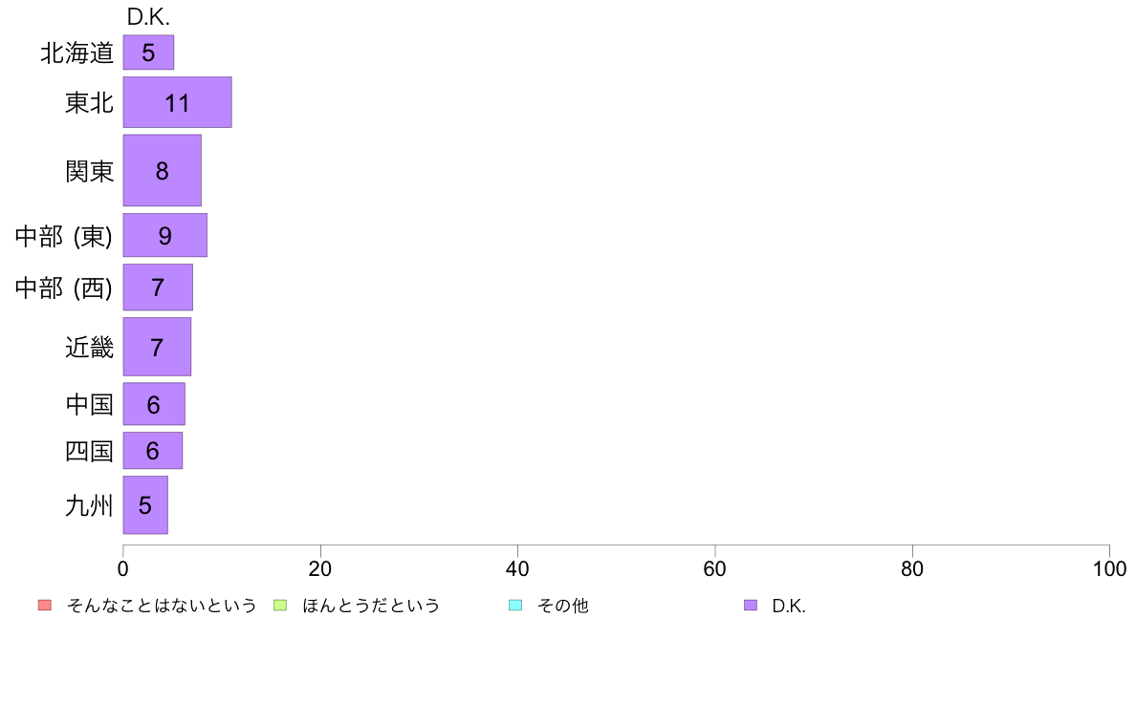The width and height of the screenshot is (1136, 703).
Task: Select the 近畿 bar showing 7
Action: 157,347
